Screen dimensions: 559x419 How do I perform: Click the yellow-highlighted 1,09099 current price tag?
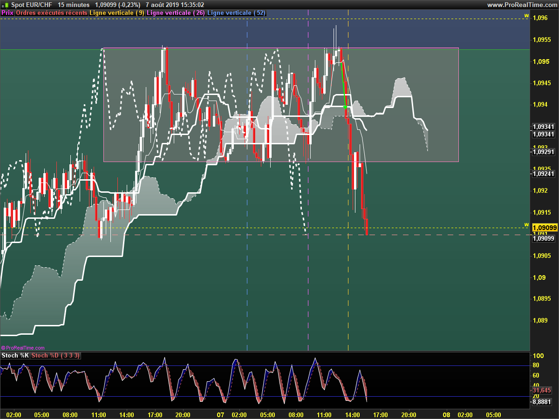pos(545,228)
